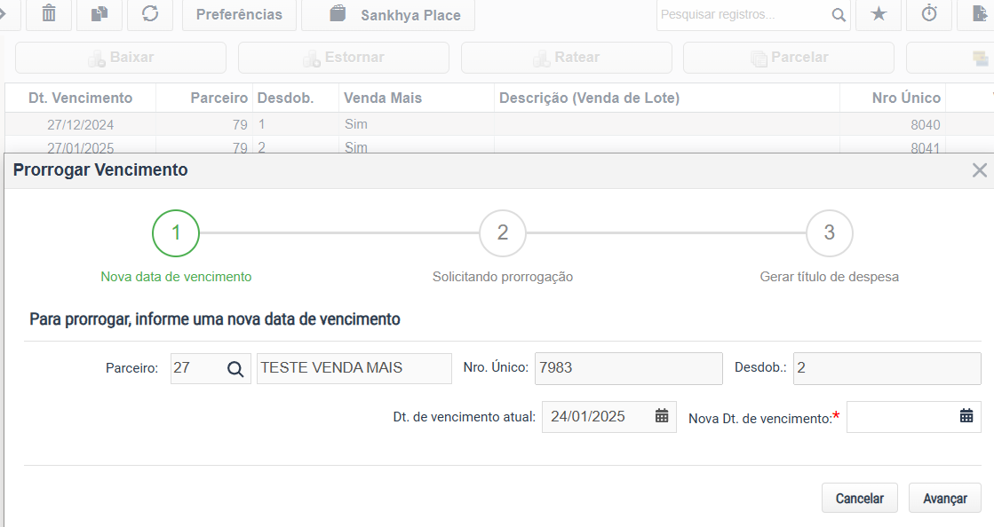Image resolution: width=994 pixels, height=527 pixels.
Task: Click the document export icon at top right
Action: pyautogui.click(x=979, y=13)
